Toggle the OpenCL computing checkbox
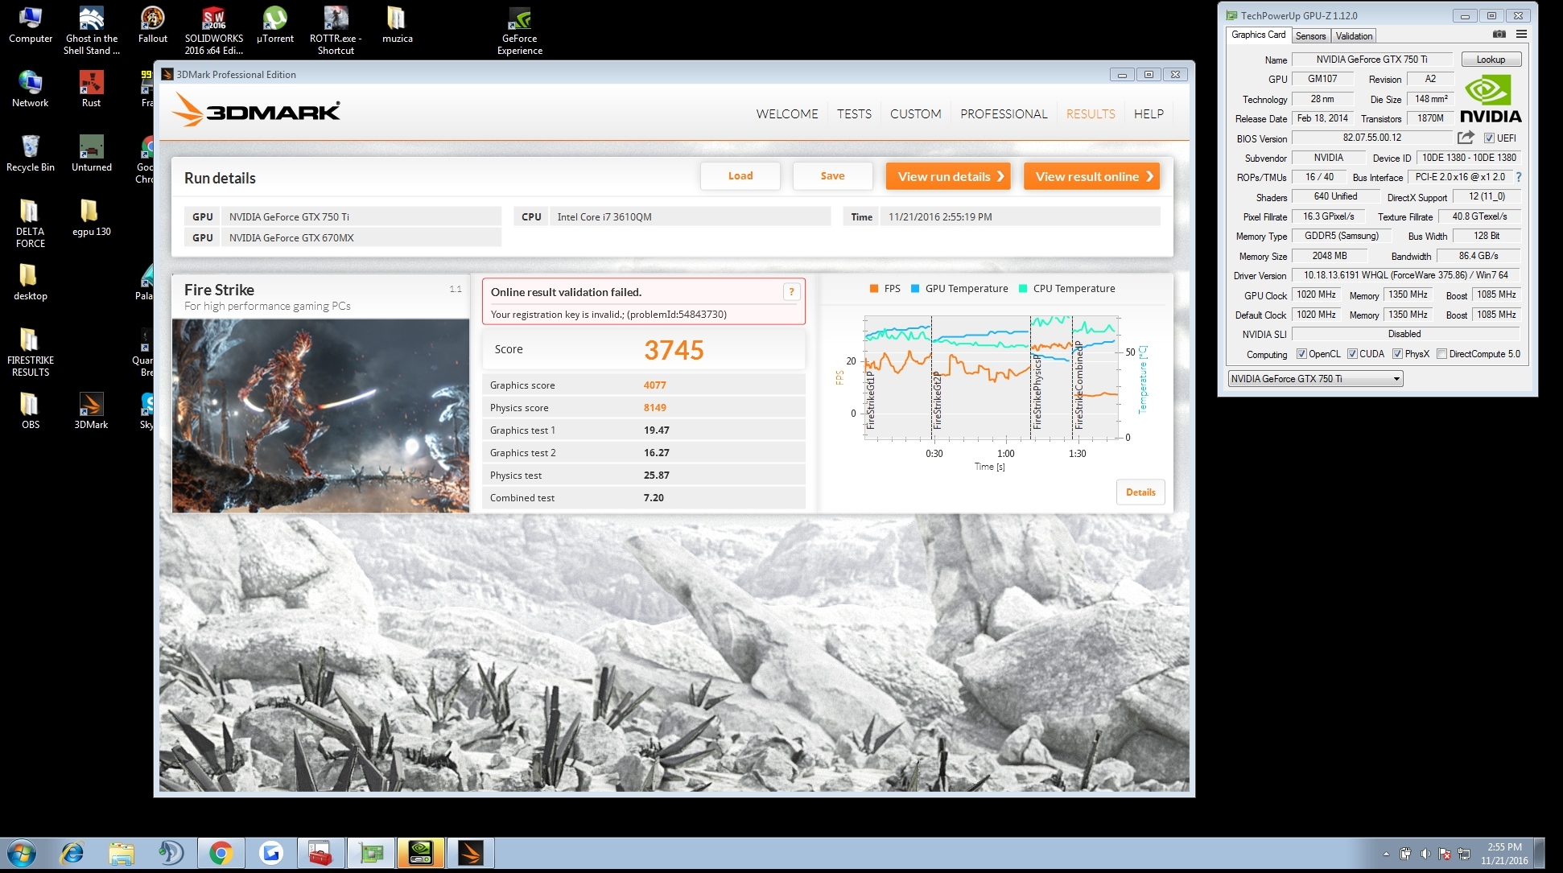 (1301, 354)
